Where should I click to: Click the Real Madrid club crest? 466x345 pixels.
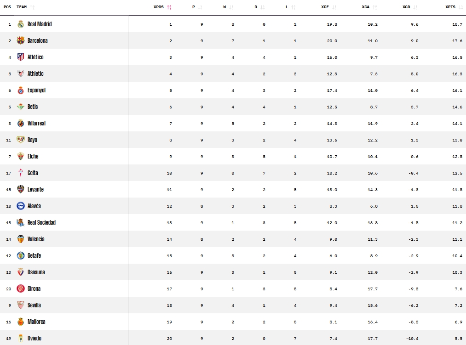pyautogui.click(x=20, y=24)
